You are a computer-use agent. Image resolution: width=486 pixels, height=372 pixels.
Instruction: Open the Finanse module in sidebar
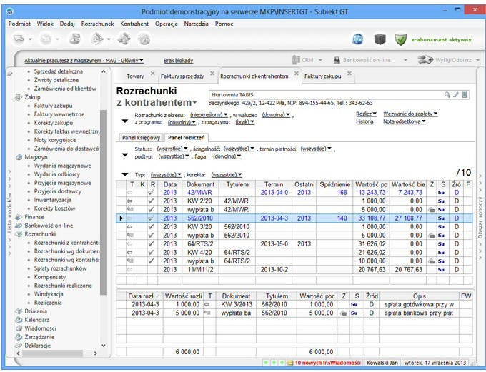(x=34, y=216)
